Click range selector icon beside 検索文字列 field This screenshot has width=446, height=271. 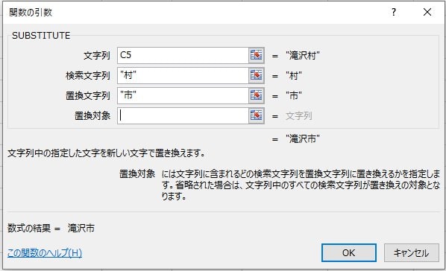click(257, 75)
